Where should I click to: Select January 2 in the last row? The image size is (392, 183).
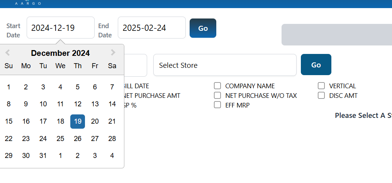coord(78,156)
